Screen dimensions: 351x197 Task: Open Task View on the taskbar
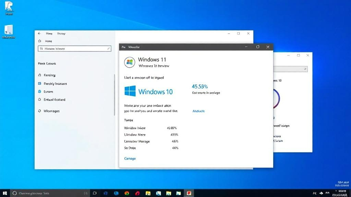click(95, 193)
